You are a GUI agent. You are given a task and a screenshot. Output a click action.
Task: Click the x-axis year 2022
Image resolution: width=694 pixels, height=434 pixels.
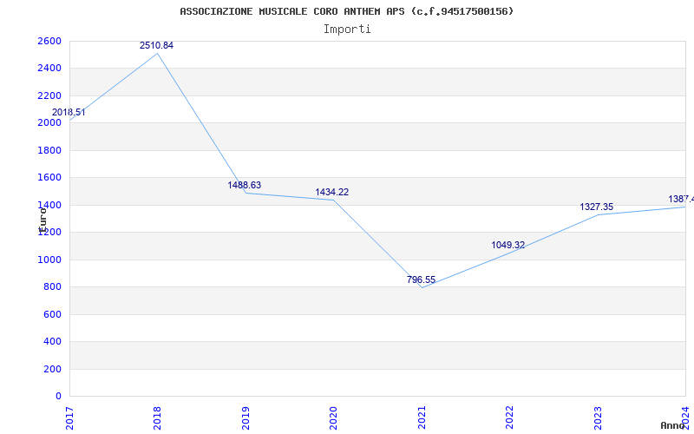pyautogui.click(x=510, y=418)
